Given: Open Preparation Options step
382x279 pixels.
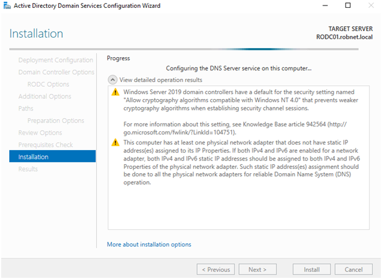Looking at the screenshot, I should point(56,121).
